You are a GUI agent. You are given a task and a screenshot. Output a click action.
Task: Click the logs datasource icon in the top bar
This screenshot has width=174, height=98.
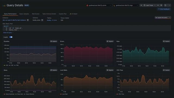[114, 5]
